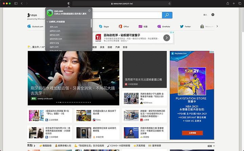Open MSN settings gear icon

pyautogui.click(x=213, y=15)
